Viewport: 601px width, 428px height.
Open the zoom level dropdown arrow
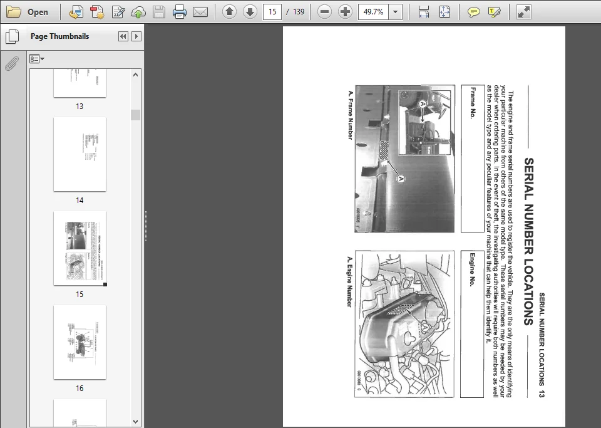coord(395,12)
